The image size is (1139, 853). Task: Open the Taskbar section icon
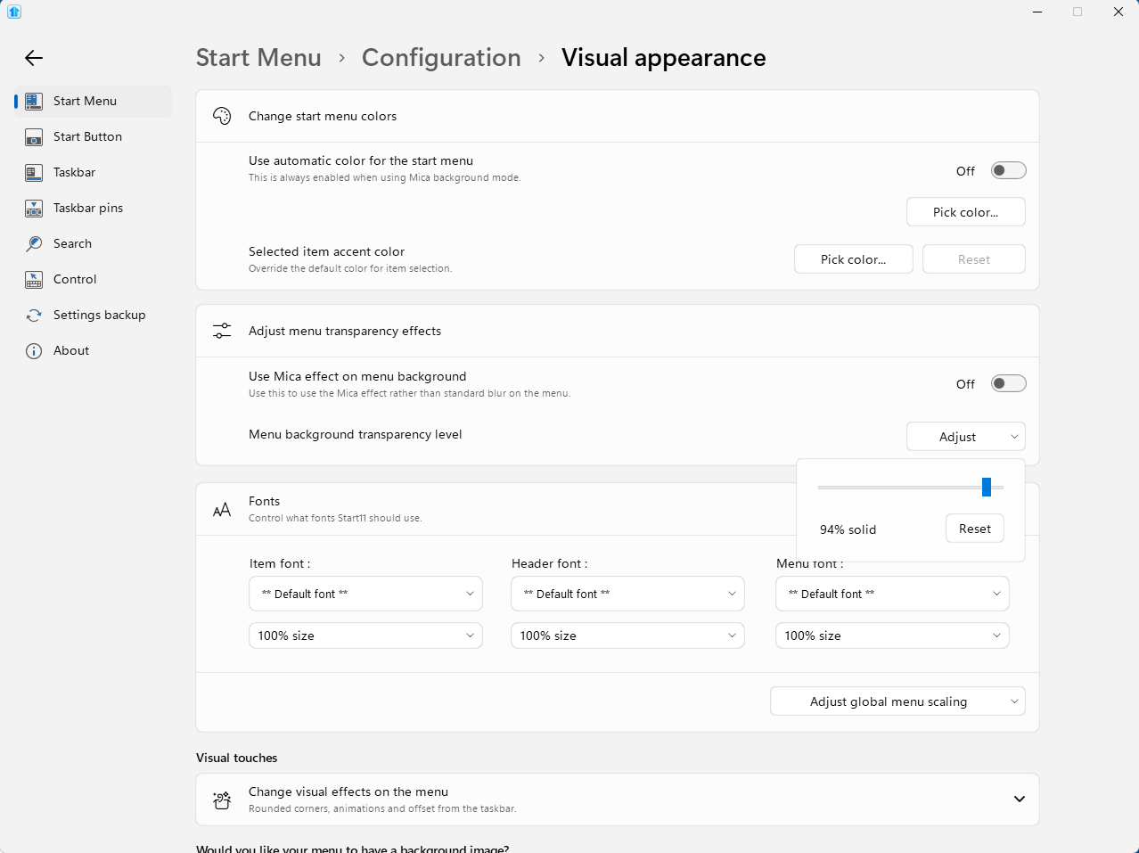34,173
